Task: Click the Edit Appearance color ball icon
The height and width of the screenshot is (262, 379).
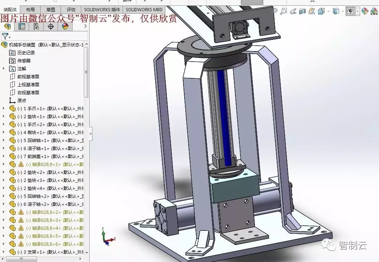Action: 365,11
